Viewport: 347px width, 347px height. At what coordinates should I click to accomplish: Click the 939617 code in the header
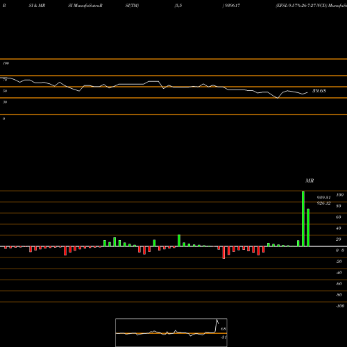(x=232, y=6)
